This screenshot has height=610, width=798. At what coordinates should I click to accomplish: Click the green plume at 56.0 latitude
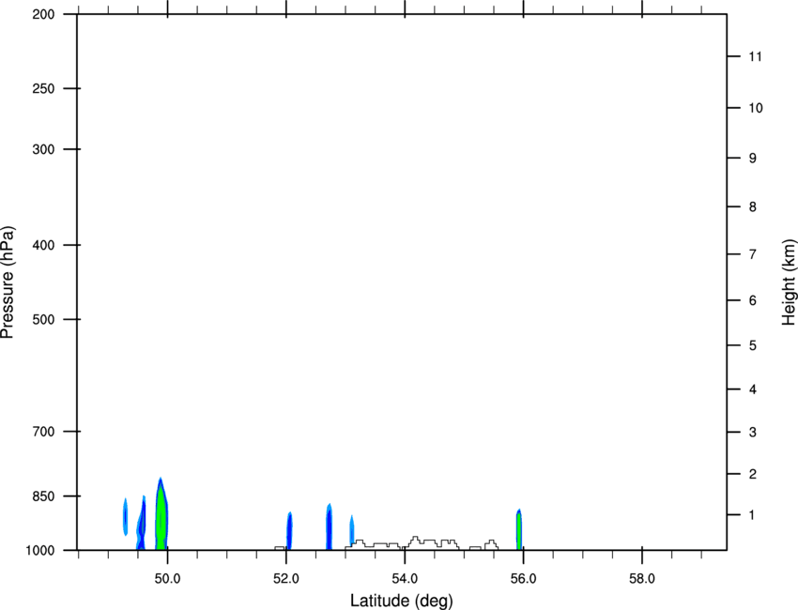(519, 530)
